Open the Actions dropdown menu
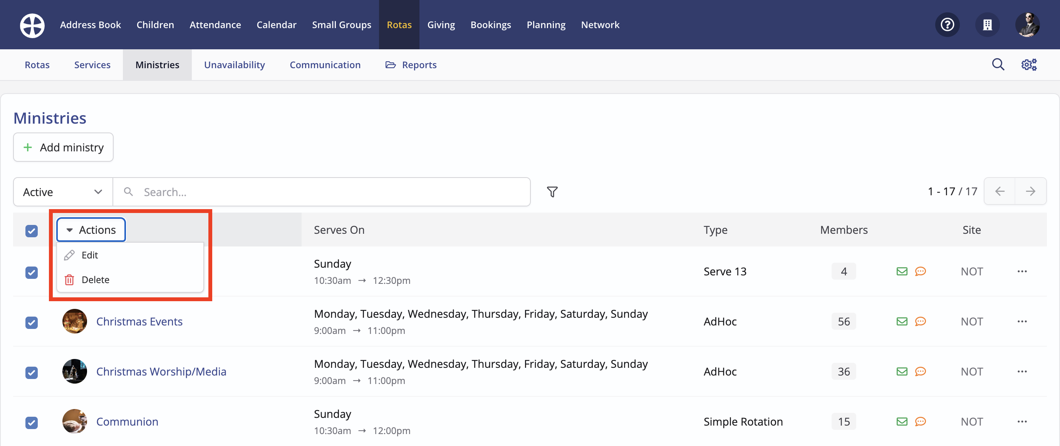 click(x=91, y=230)
